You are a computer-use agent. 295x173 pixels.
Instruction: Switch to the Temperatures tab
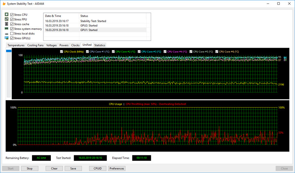(x=16, y=45)
